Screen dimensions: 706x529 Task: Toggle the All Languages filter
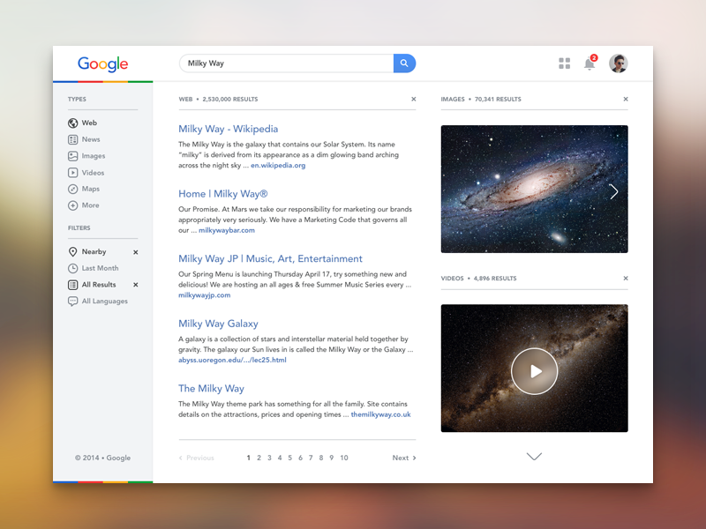coord(104,302)
